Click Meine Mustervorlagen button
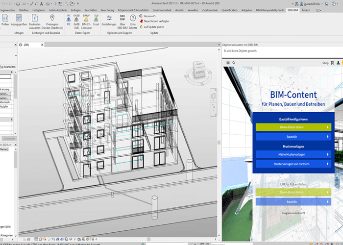343x245 pixels. click(294, 154)
